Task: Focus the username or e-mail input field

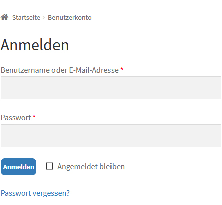Action: coord(111,88)
